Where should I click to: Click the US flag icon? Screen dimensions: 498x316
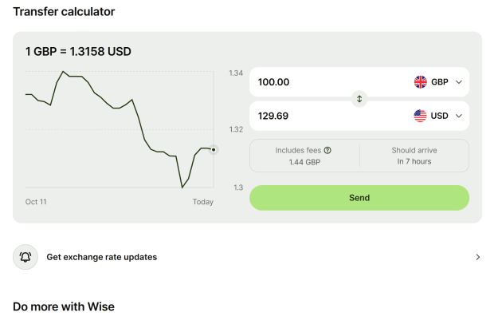(x=420, y=116)
